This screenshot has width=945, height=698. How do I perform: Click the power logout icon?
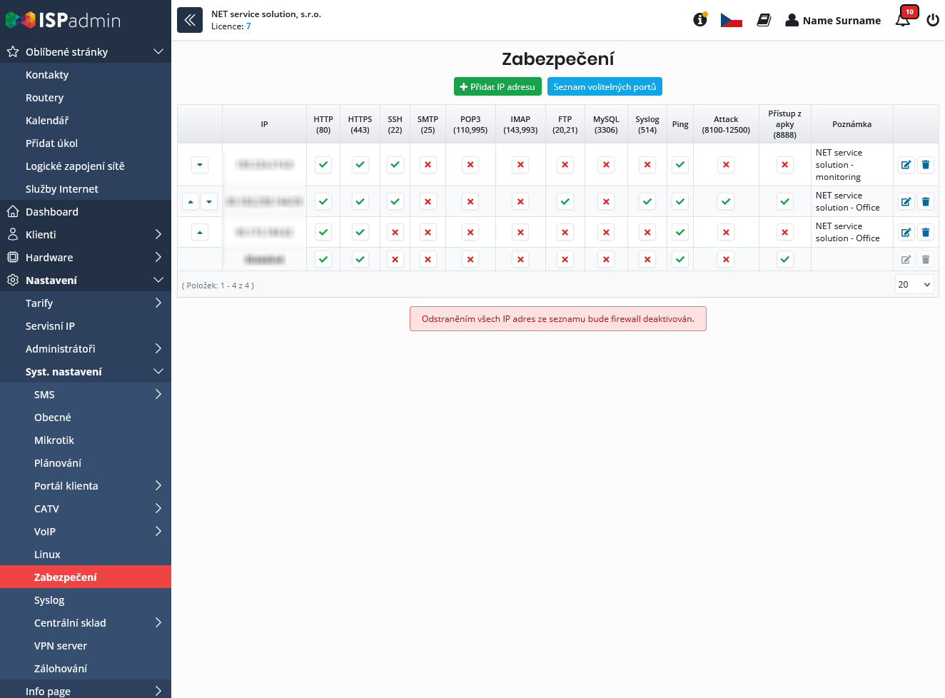tap(932, 20)
